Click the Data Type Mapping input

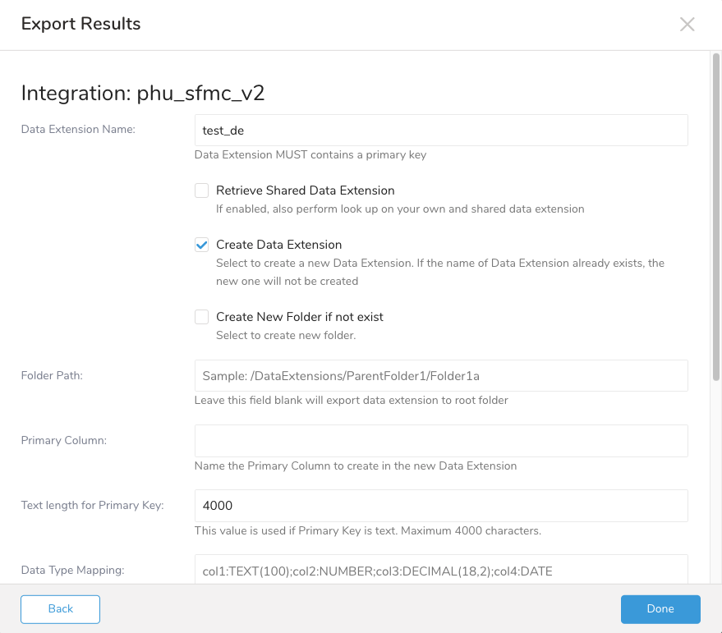(441, 570)
